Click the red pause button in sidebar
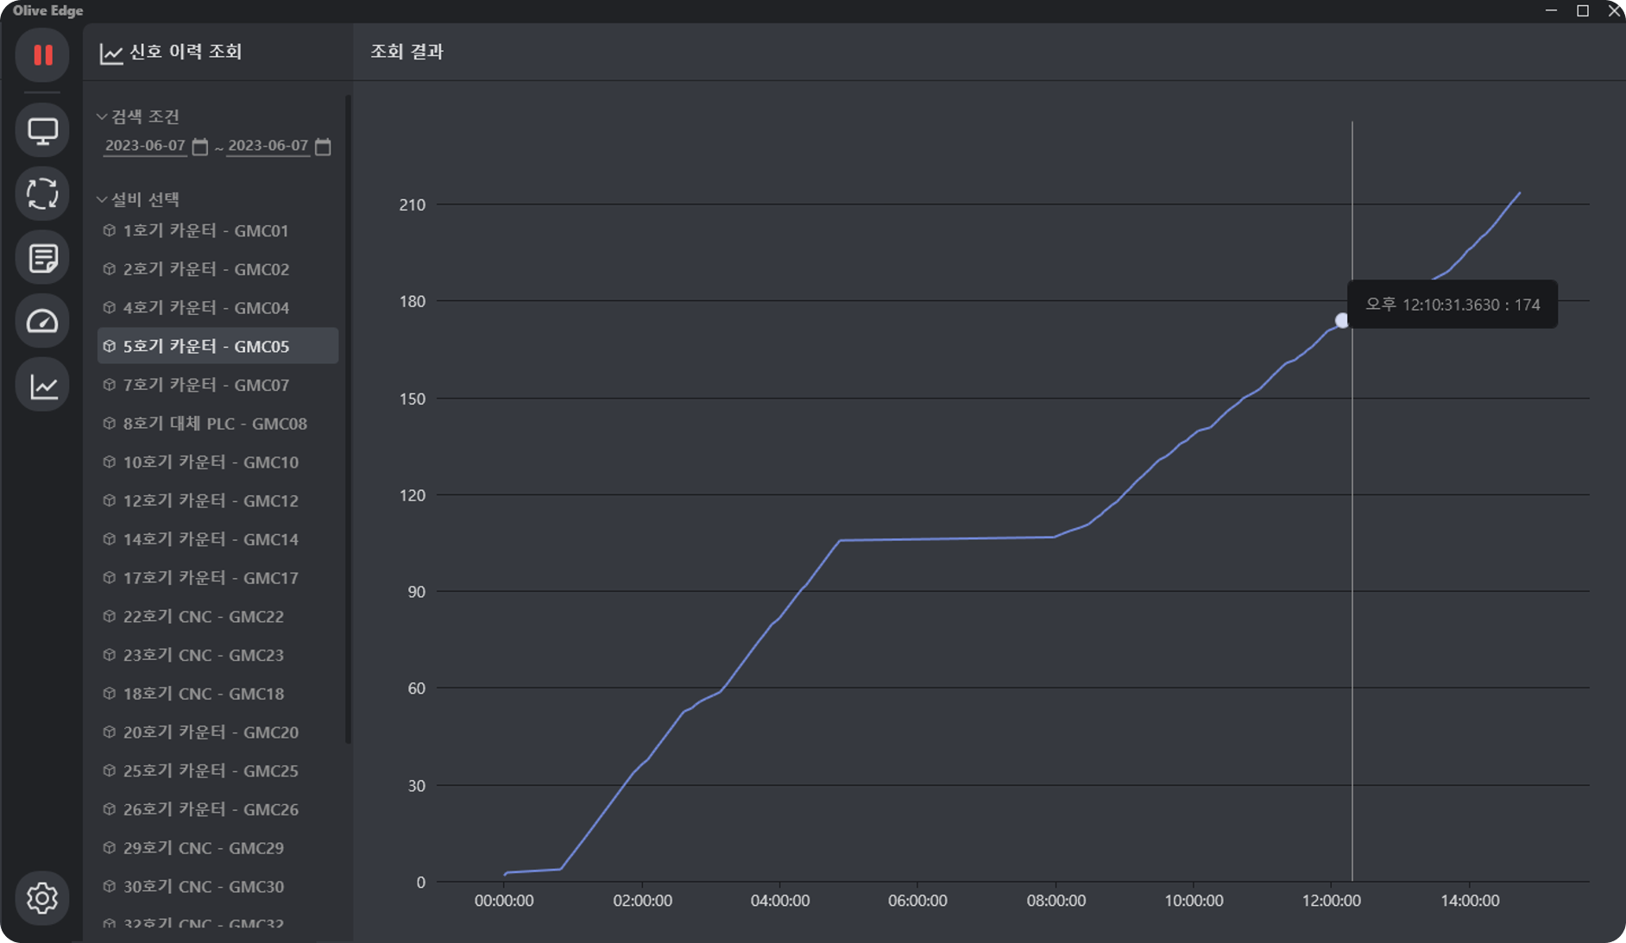 [42, 55]
